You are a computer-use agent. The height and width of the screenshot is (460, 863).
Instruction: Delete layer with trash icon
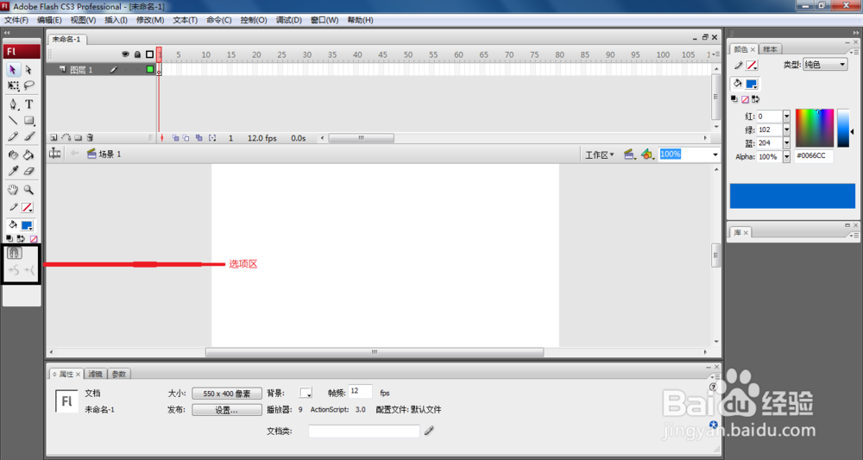click(91, 137)
